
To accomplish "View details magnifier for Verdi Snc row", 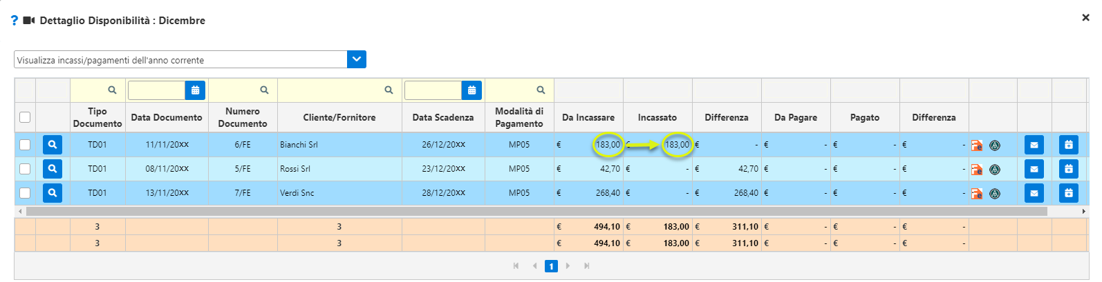I will pos(53,193).
